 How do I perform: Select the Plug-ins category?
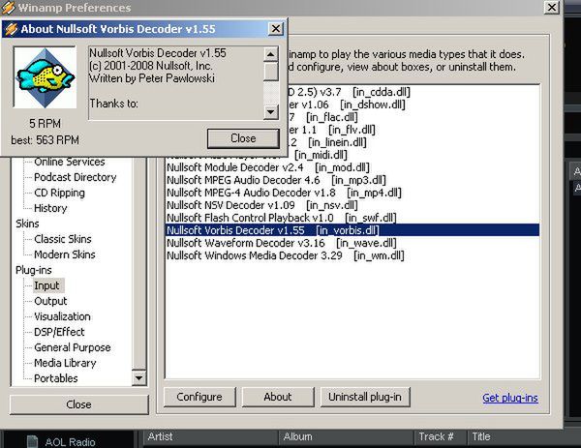[33, 270]
